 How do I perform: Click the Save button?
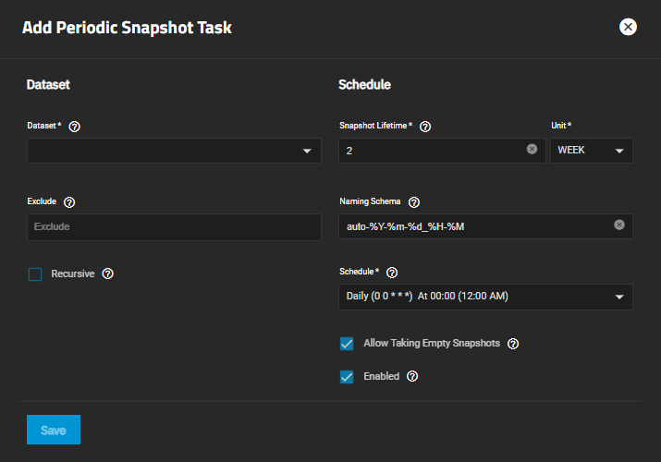[54, 431]
